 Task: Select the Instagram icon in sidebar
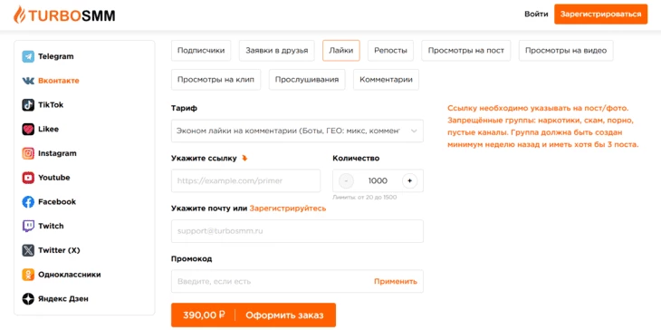pyautogui.click(x=28, y=153)
